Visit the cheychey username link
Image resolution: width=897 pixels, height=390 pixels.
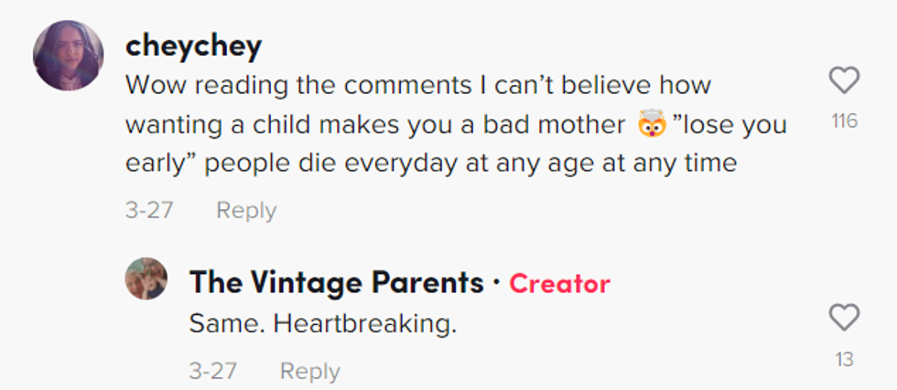point(193,46)
